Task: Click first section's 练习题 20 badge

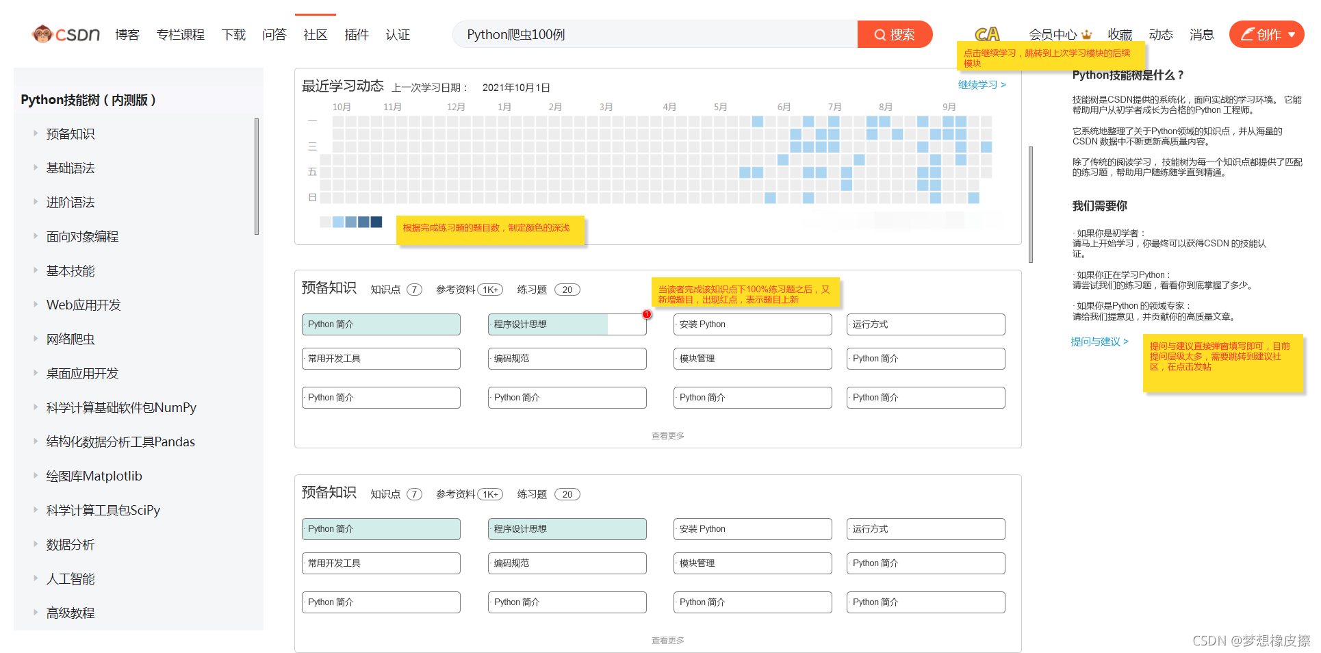Action: click(x=567, y=290)
